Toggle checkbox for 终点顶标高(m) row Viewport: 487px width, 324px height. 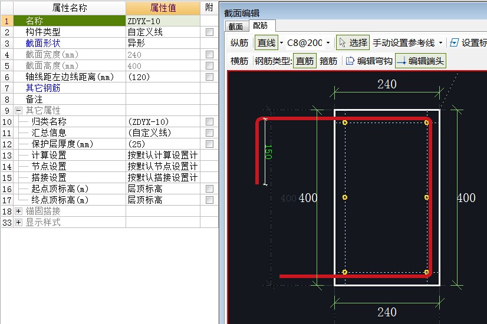[x=210, y=200]
